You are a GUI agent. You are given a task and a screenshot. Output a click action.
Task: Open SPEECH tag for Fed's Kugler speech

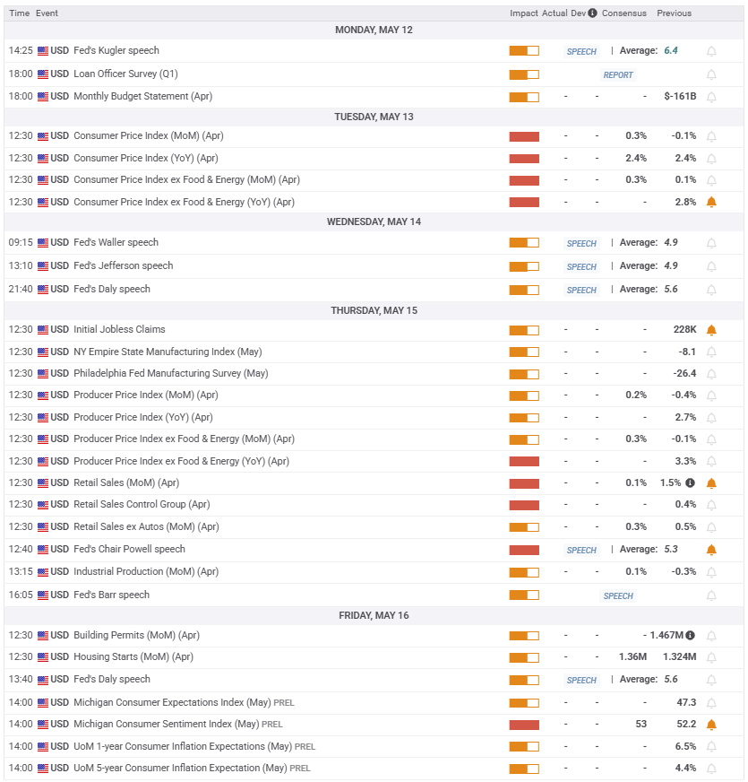click(x=581, y=51)
